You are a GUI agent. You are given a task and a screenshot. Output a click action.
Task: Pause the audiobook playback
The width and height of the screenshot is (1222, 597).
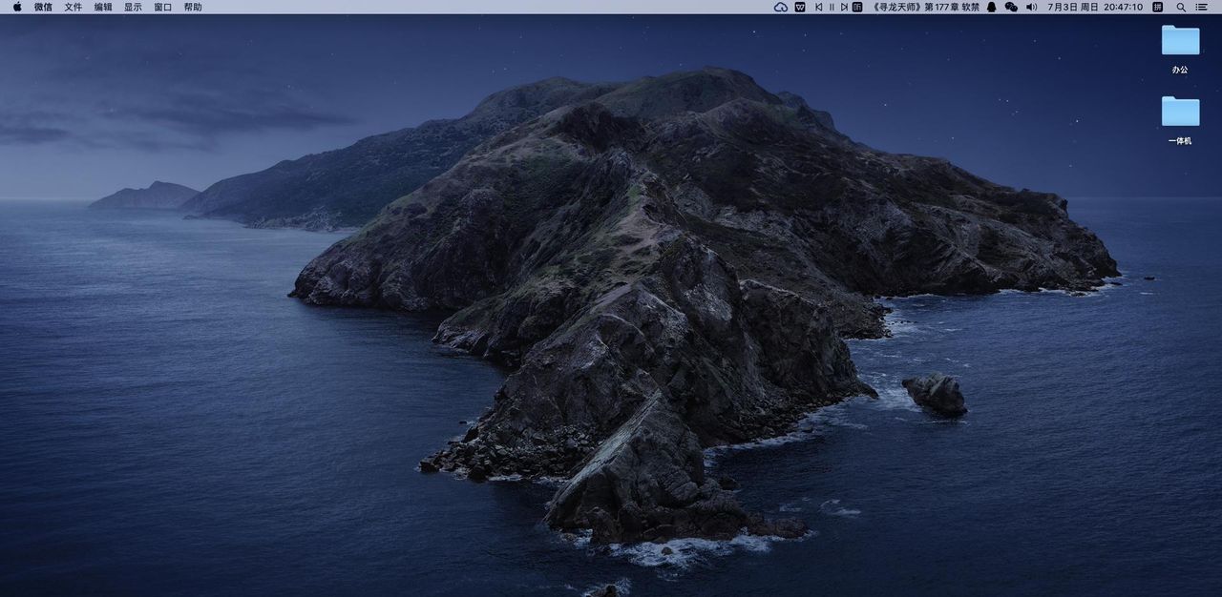[x=832, y=7]
